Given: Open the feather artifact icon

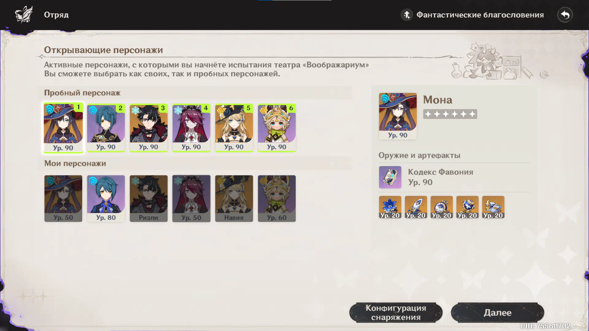Looking at the screenshot, I should click(x=416, y=207).
